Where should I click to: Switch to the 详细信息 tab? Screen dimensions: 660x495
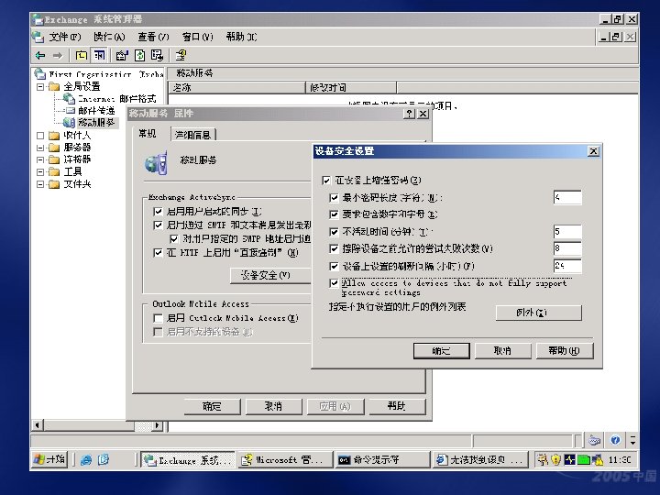coord(193,135)
